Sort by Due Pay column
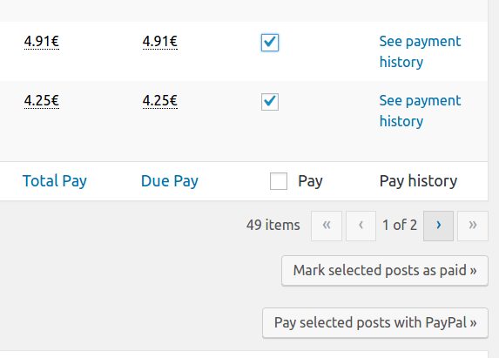Image resolution: width=499 pixels, height=358 pixels. click(170, 181)
